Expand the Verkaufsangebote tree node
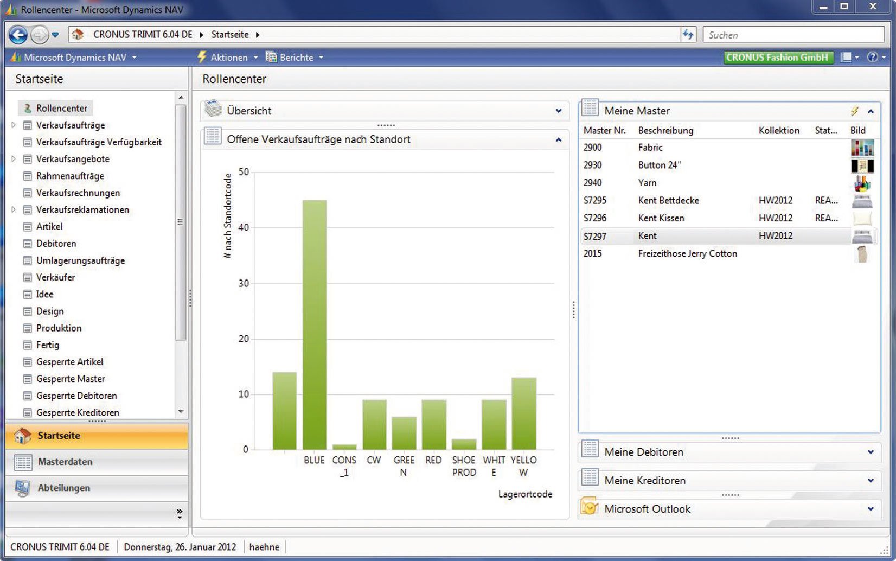This screenshot has height=561, width=896. click(14, 159)
